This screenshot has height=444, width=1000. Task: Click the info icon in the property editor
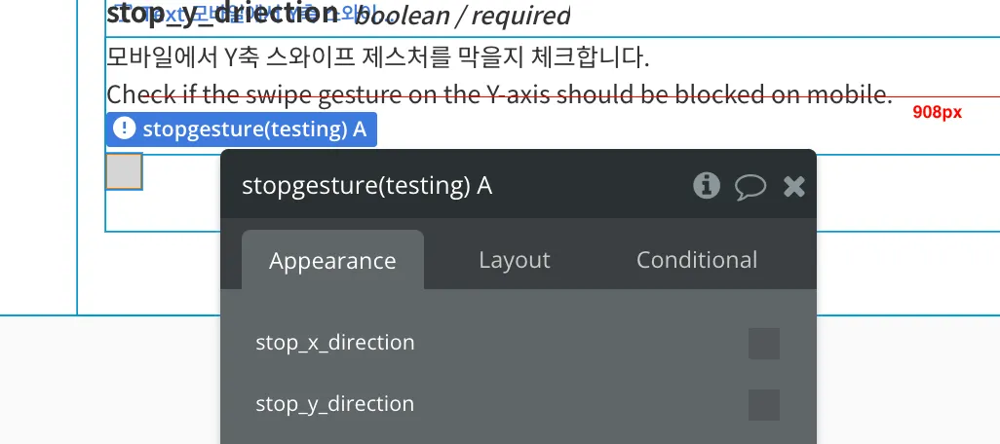coord(706,185)
